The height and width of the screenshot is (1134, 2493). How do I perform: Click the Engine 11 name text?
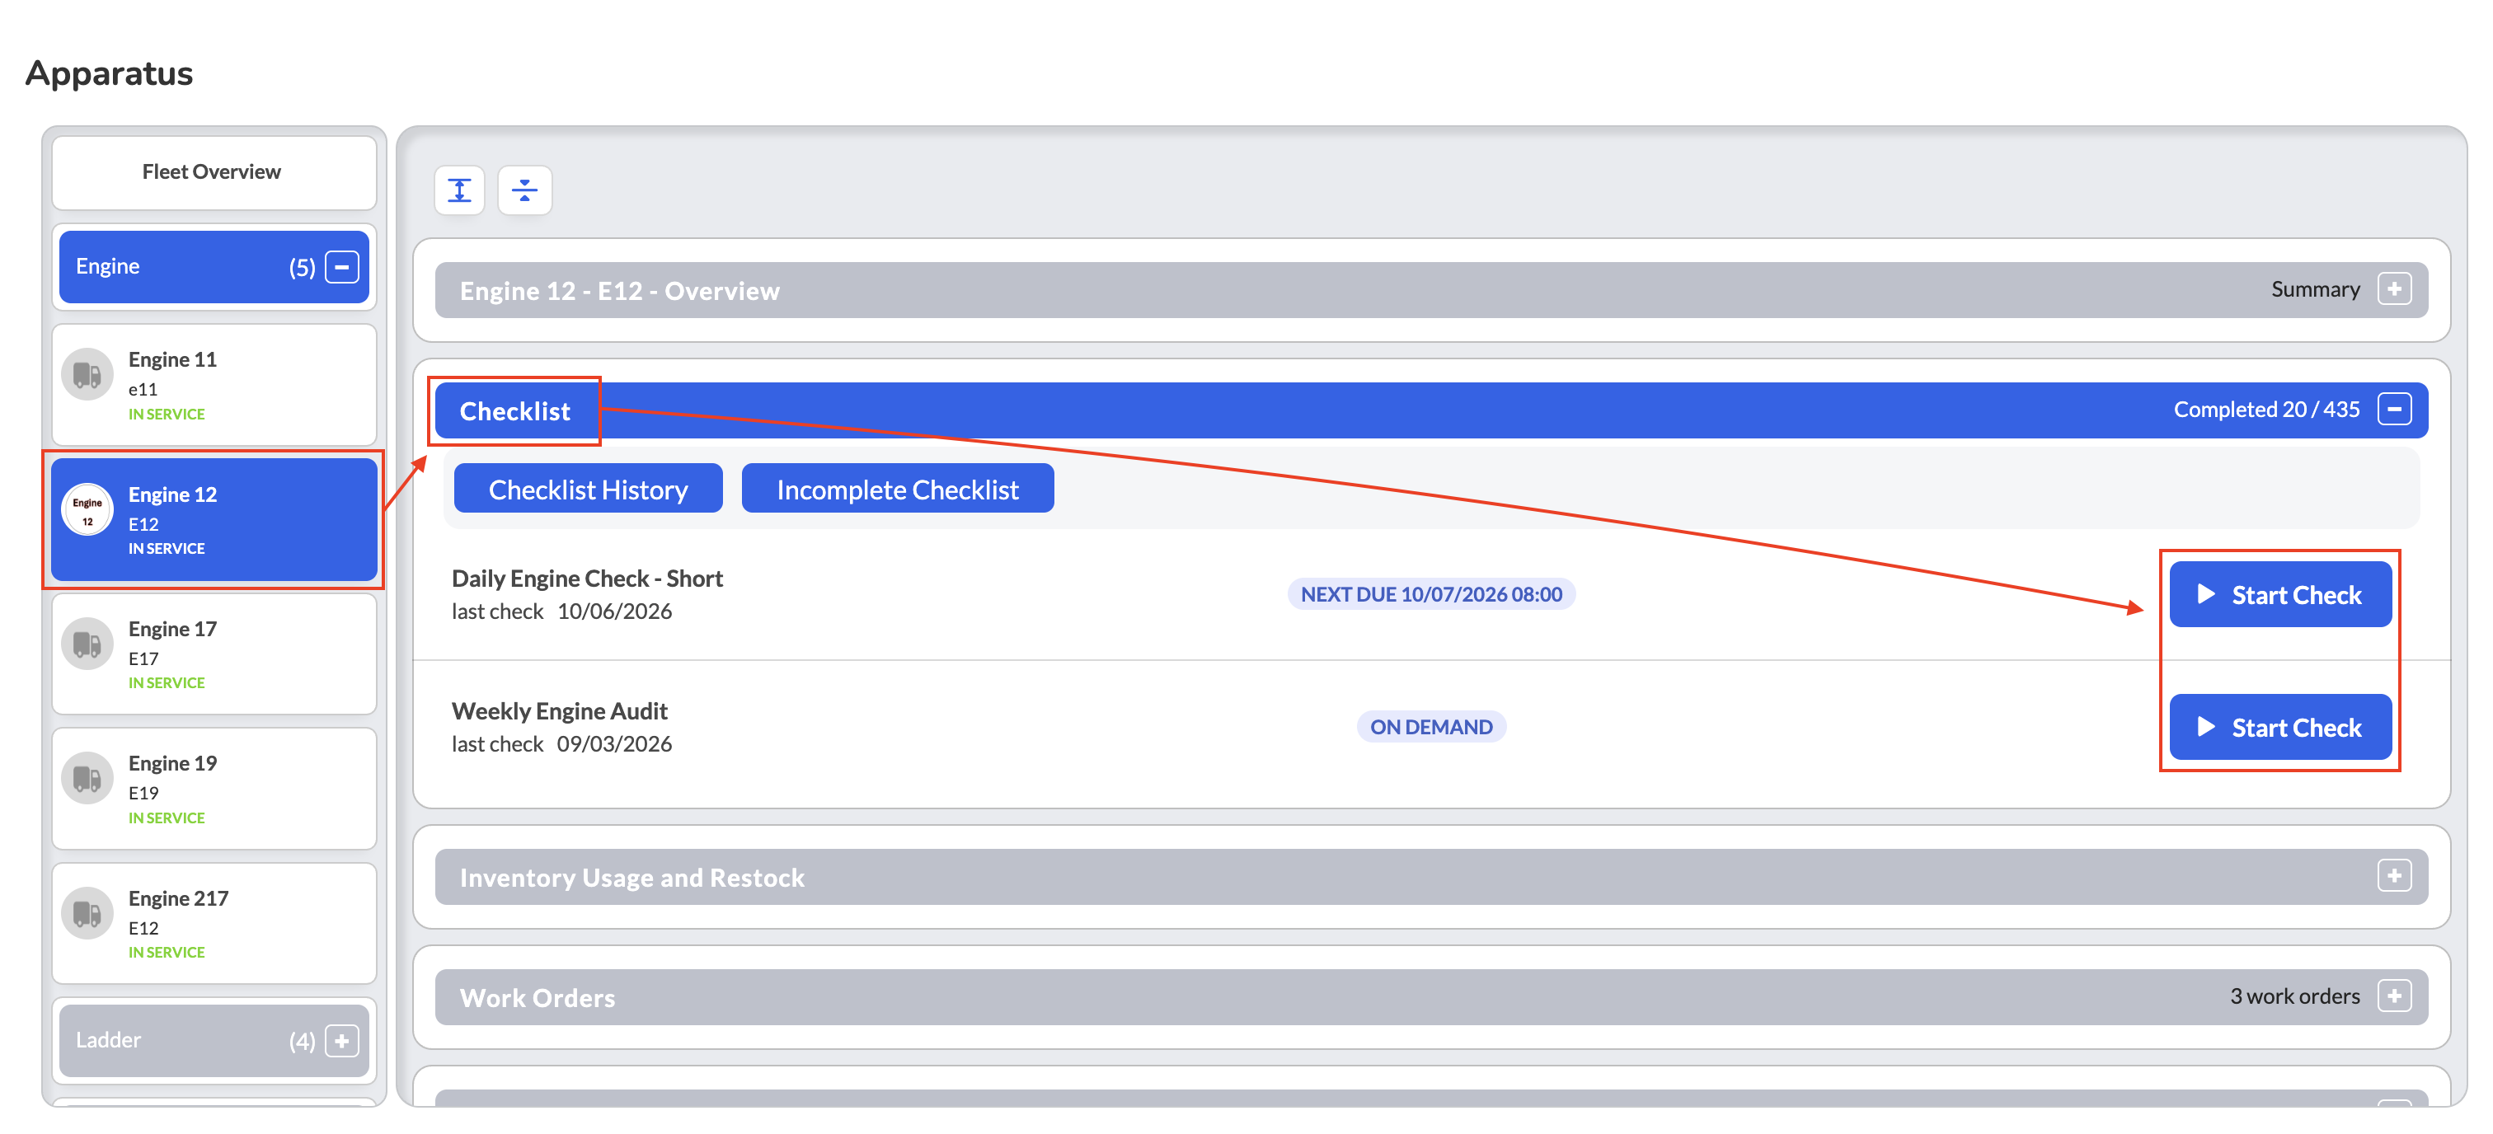172,360
